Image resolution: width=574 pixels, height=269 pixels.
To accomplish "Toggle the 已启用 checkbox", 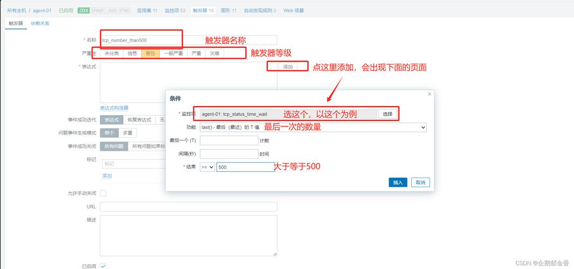I will pos(103,266).
